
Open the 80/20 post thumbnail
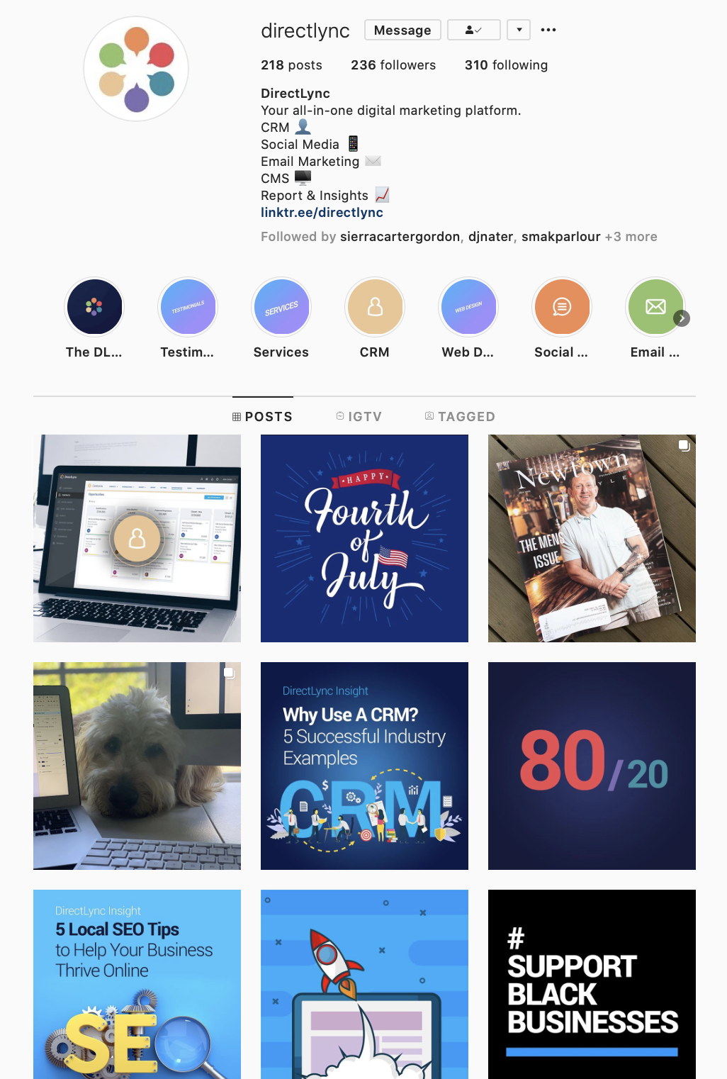592,766
